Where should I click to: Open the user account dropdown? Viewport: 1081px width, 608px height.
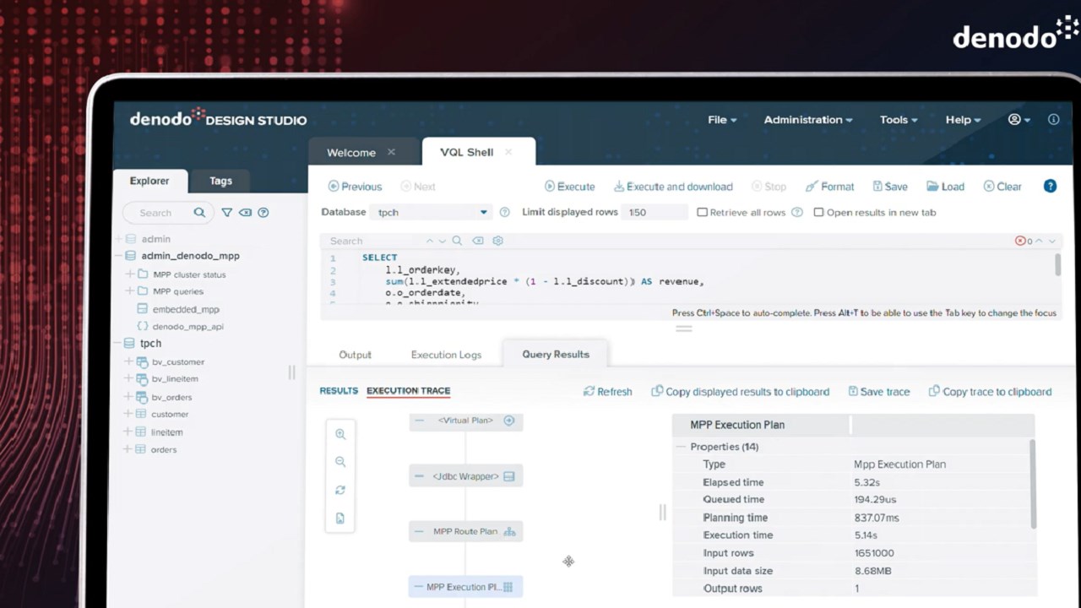point(1019,120)
